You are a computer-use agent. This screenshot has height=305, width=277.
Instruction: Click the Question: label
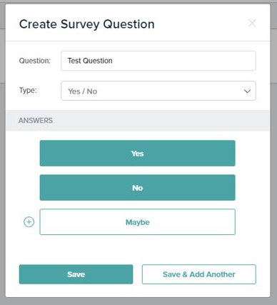[35, 61]
